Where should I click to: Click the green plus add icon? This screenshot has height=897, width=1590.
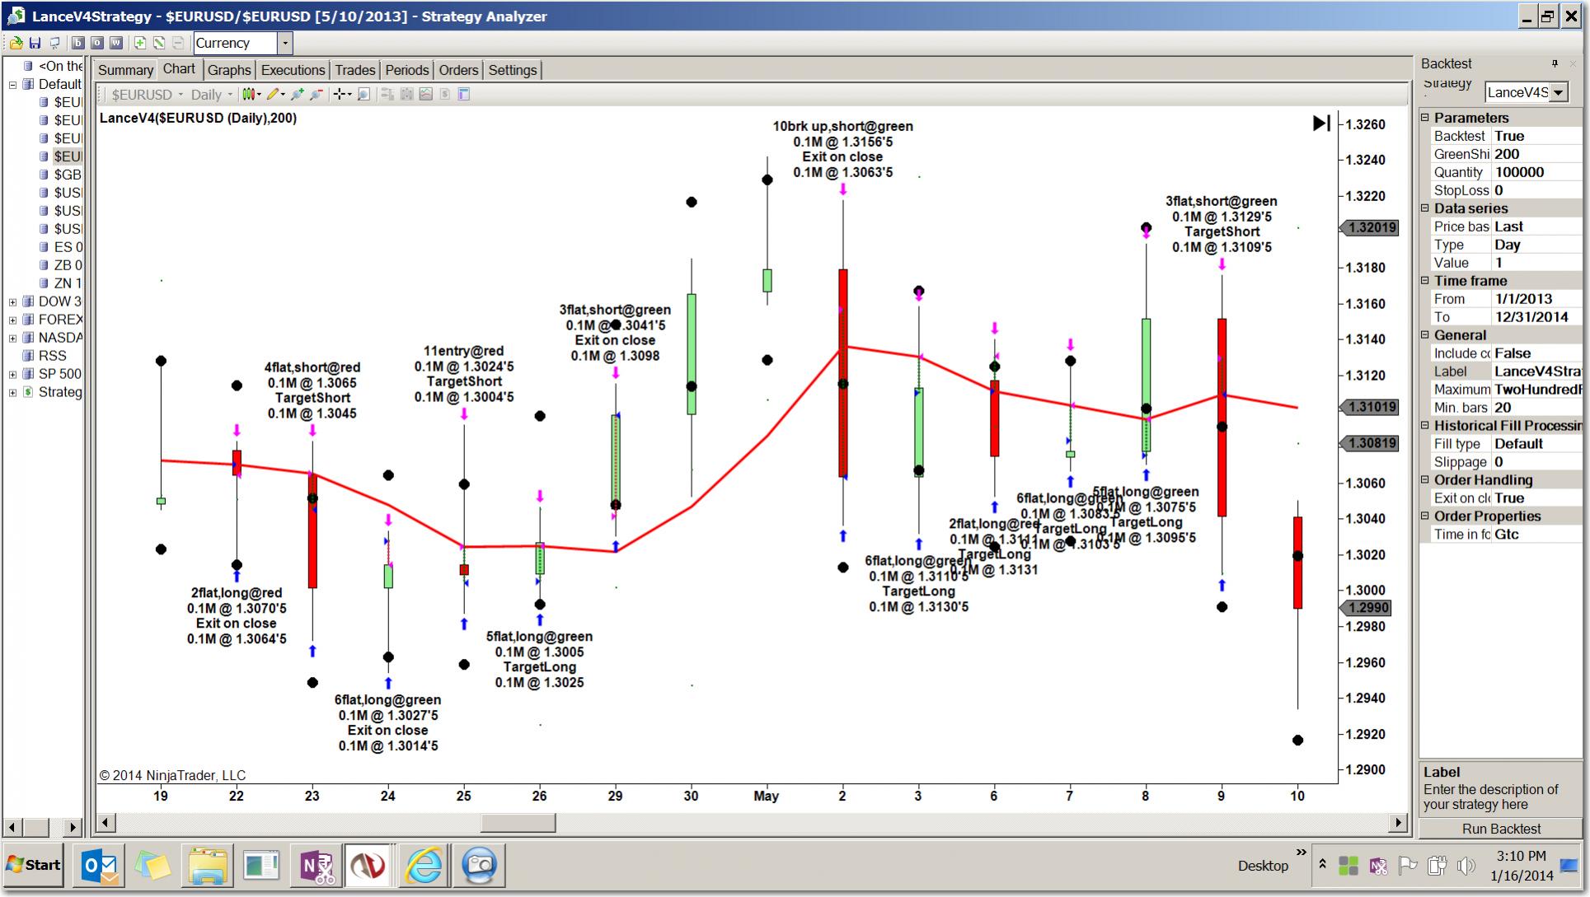[140, 43]
